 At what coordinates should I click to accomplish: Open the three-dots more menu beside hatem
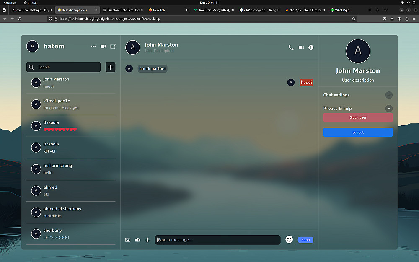click(x=93, y=46)
